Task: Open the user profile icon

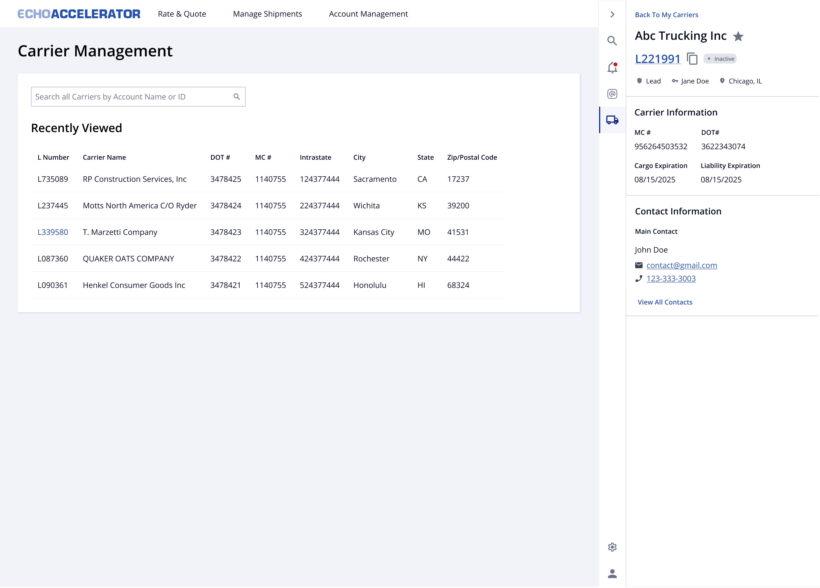Action: click(x=612, y=574)
